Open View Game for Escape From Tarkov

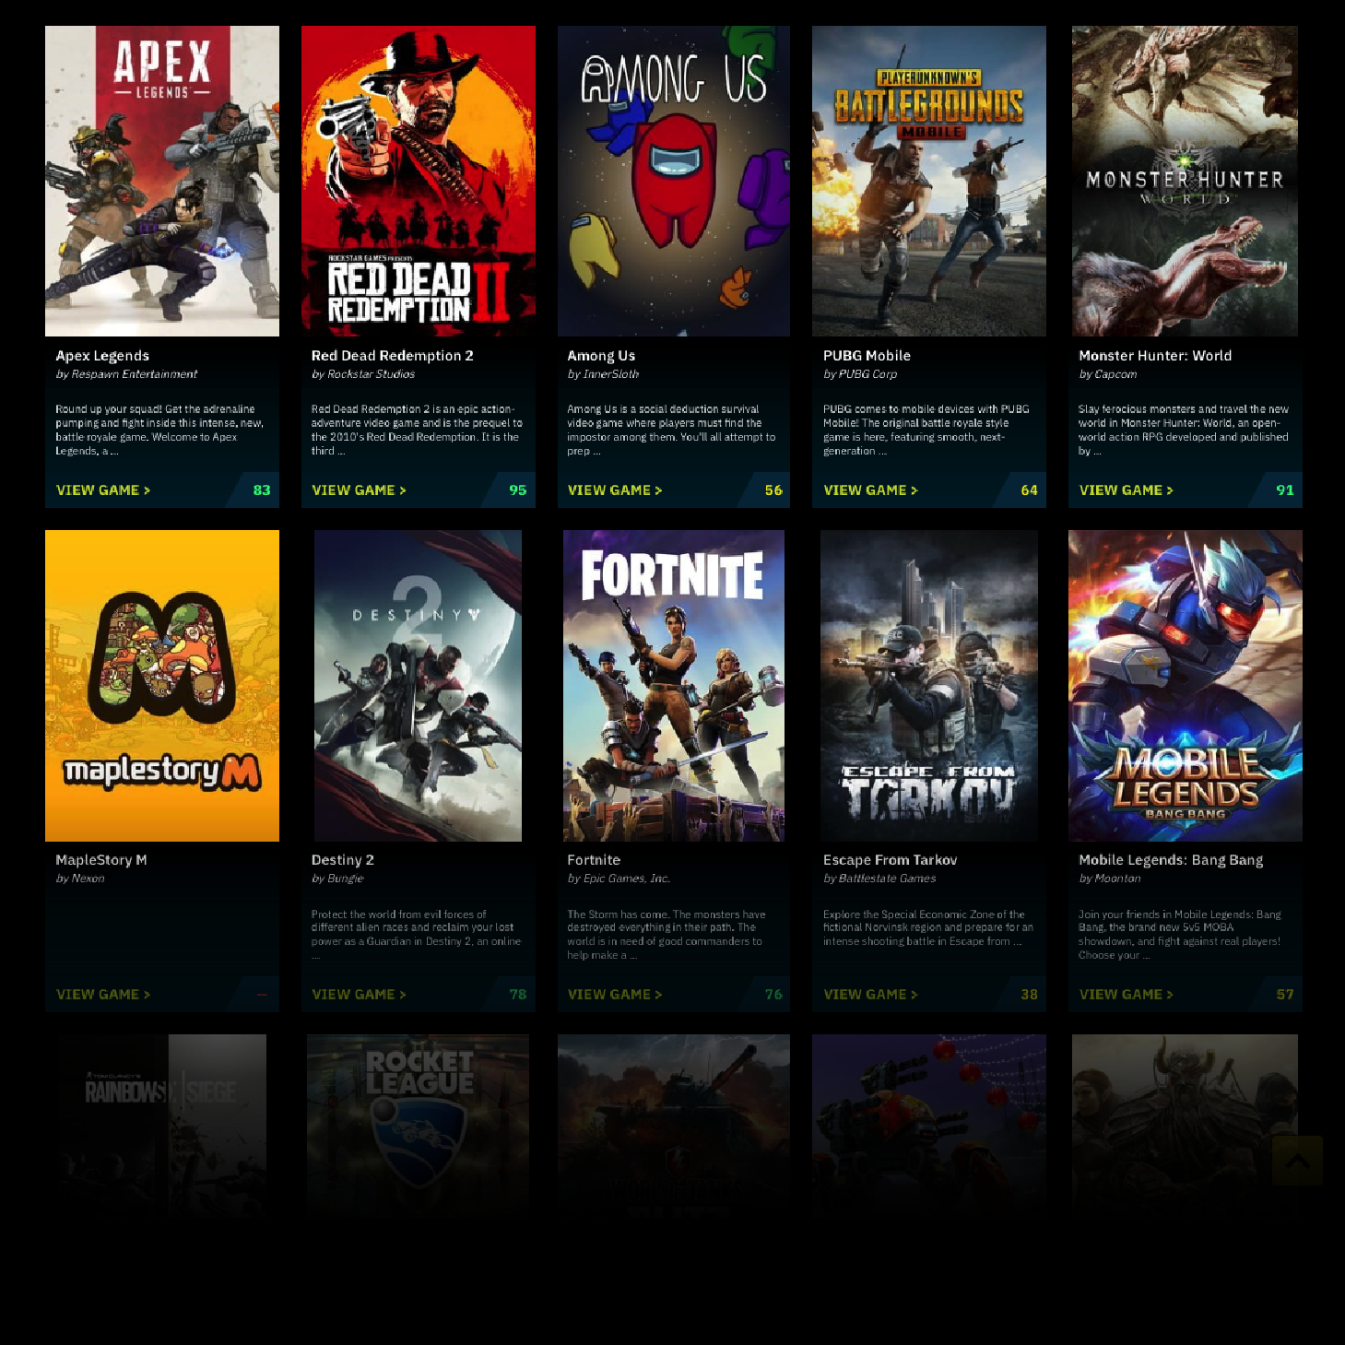[x=870, y=995]
